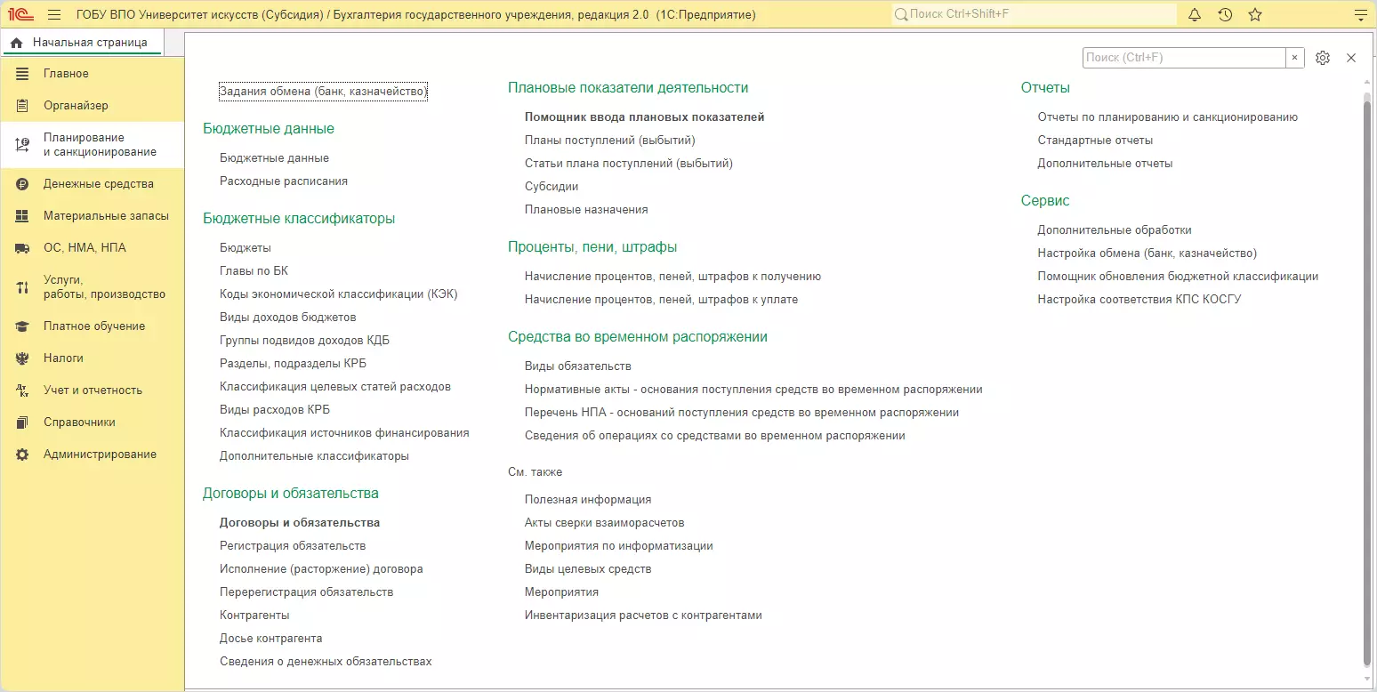1377x692 pixels.
Task: Open the window settings menu at top right
Action: click(x=1359, y=14)
